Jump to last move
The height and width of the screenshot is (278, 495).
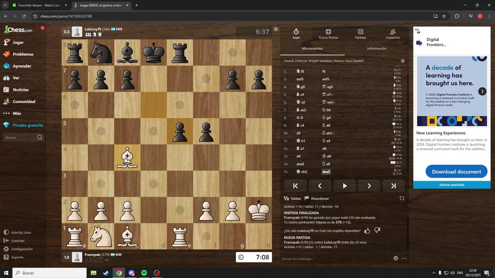coord(394,186)
